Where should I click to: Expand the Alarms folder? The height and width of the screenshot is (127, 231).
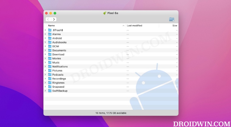45,34
